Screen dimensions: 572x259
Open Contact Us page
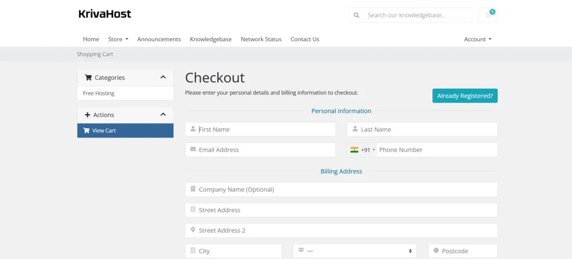pyautogui.click(x=305, y=39)
